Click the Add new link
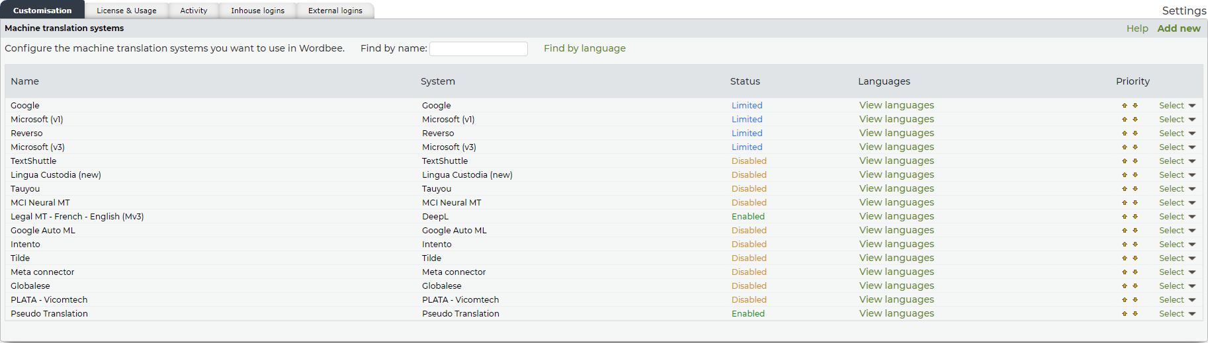 click(x=1178, y=28)
